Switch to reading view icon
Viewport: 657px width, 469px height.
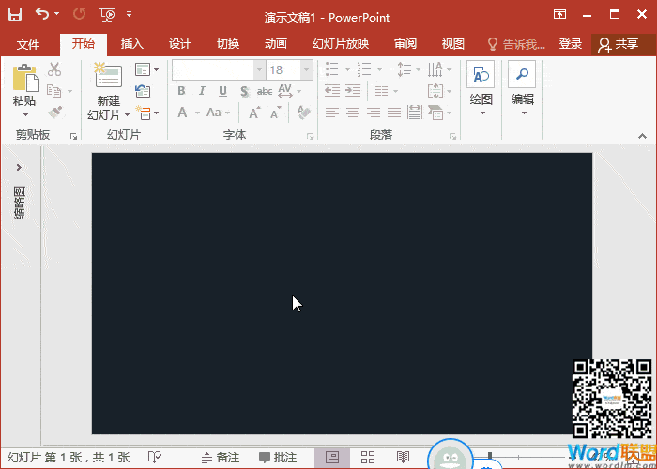tap(403, 457)
